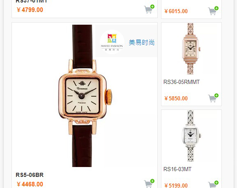
Task: View the rose gold bracelet watch thumbnail
Action: [x=191, y=49]
